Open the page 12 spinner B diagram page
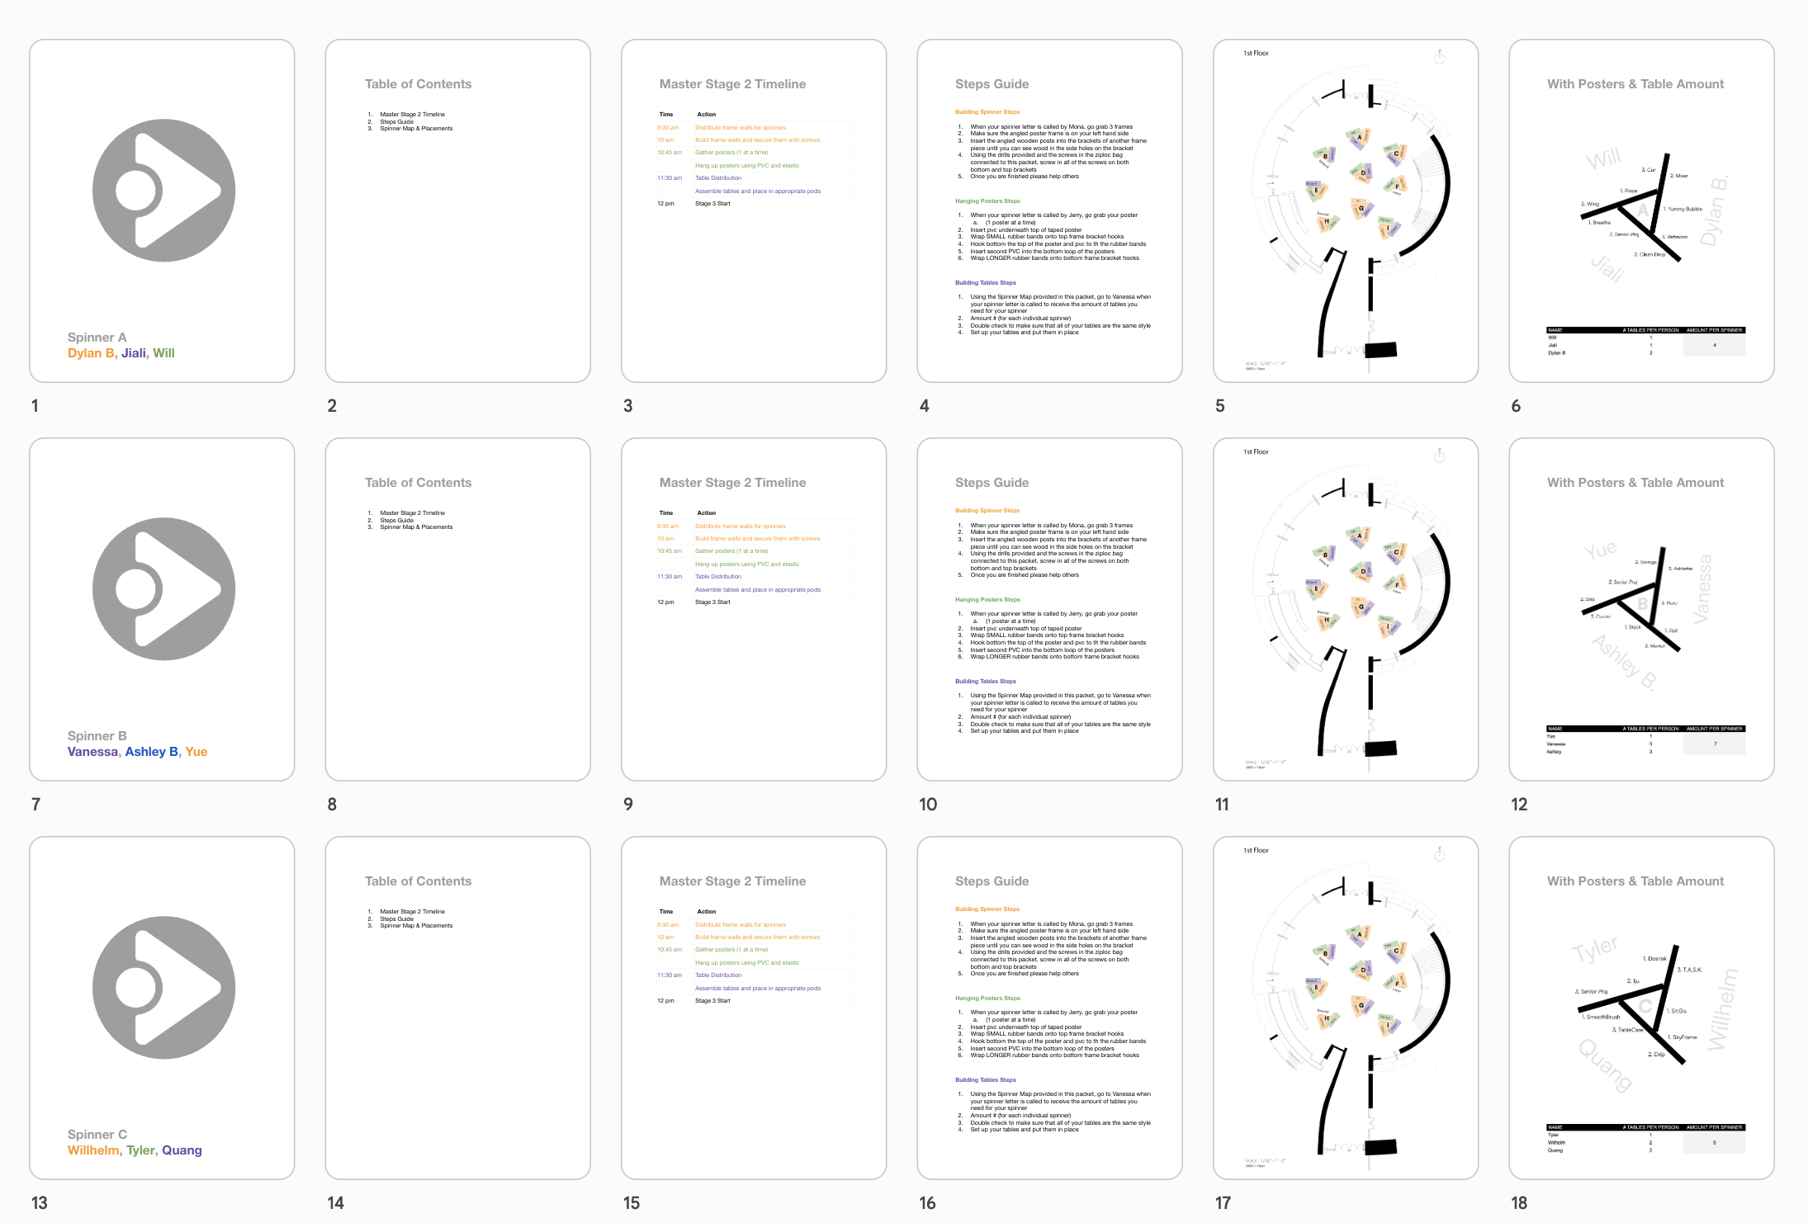The image size is (1808, 1223). [x=1640, y=609]
